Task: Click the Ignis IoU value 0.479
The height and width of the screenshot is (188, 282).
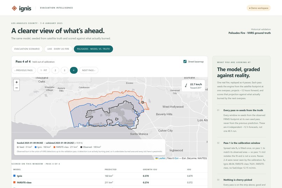Action: tap(190, 176)
